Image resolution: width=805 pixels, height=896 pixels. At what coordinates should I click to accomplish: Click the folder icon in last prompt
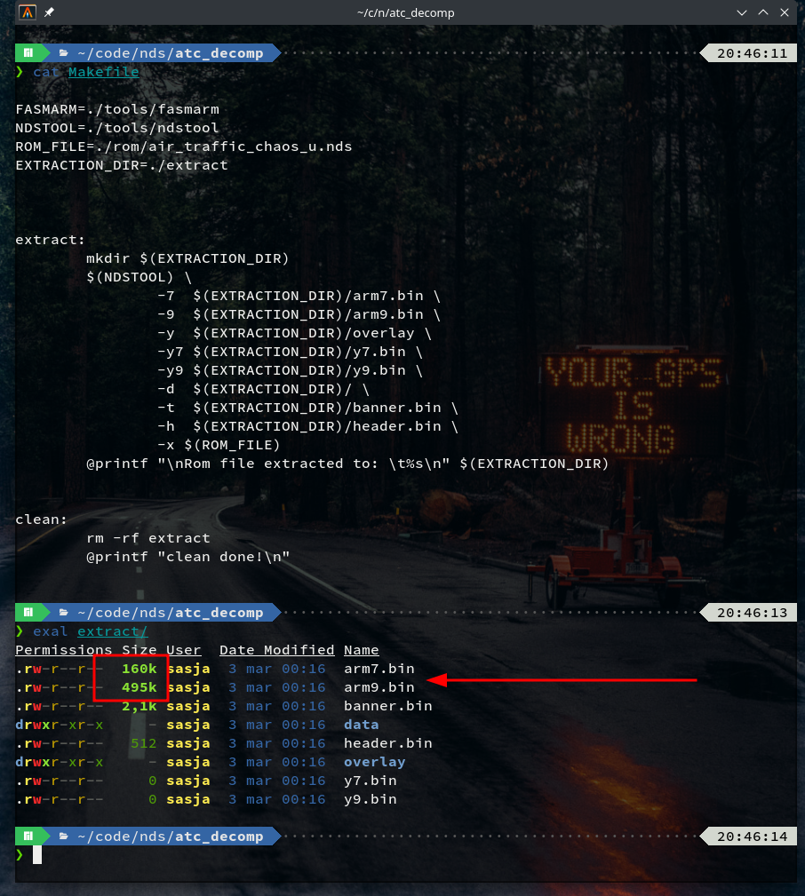tap(63, 837)
